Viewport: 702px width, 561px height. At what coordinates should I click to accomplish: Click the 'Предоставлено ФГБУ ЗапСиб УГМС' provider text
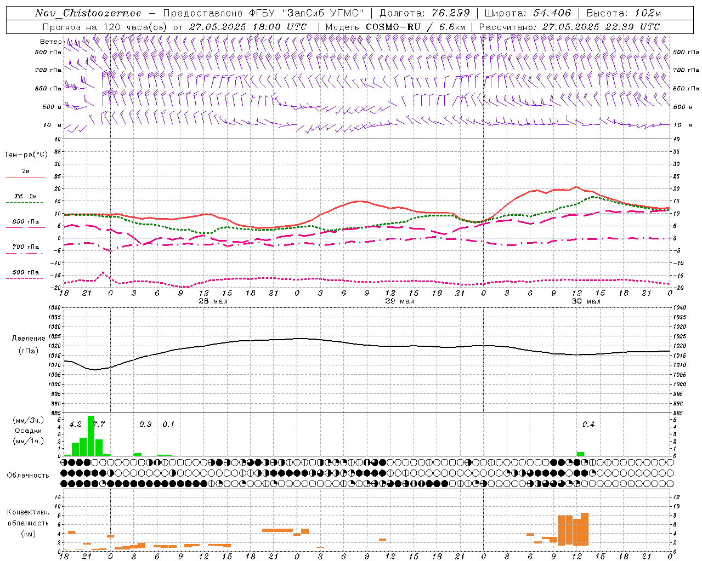click(x=264, y=13)
